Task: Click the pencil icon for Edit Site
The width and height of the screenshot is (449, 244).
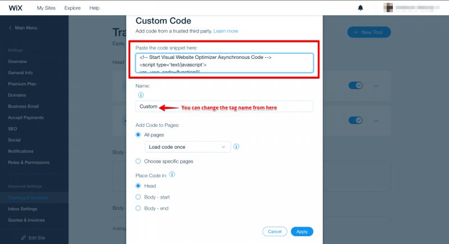Action: [x=24, y=238]
